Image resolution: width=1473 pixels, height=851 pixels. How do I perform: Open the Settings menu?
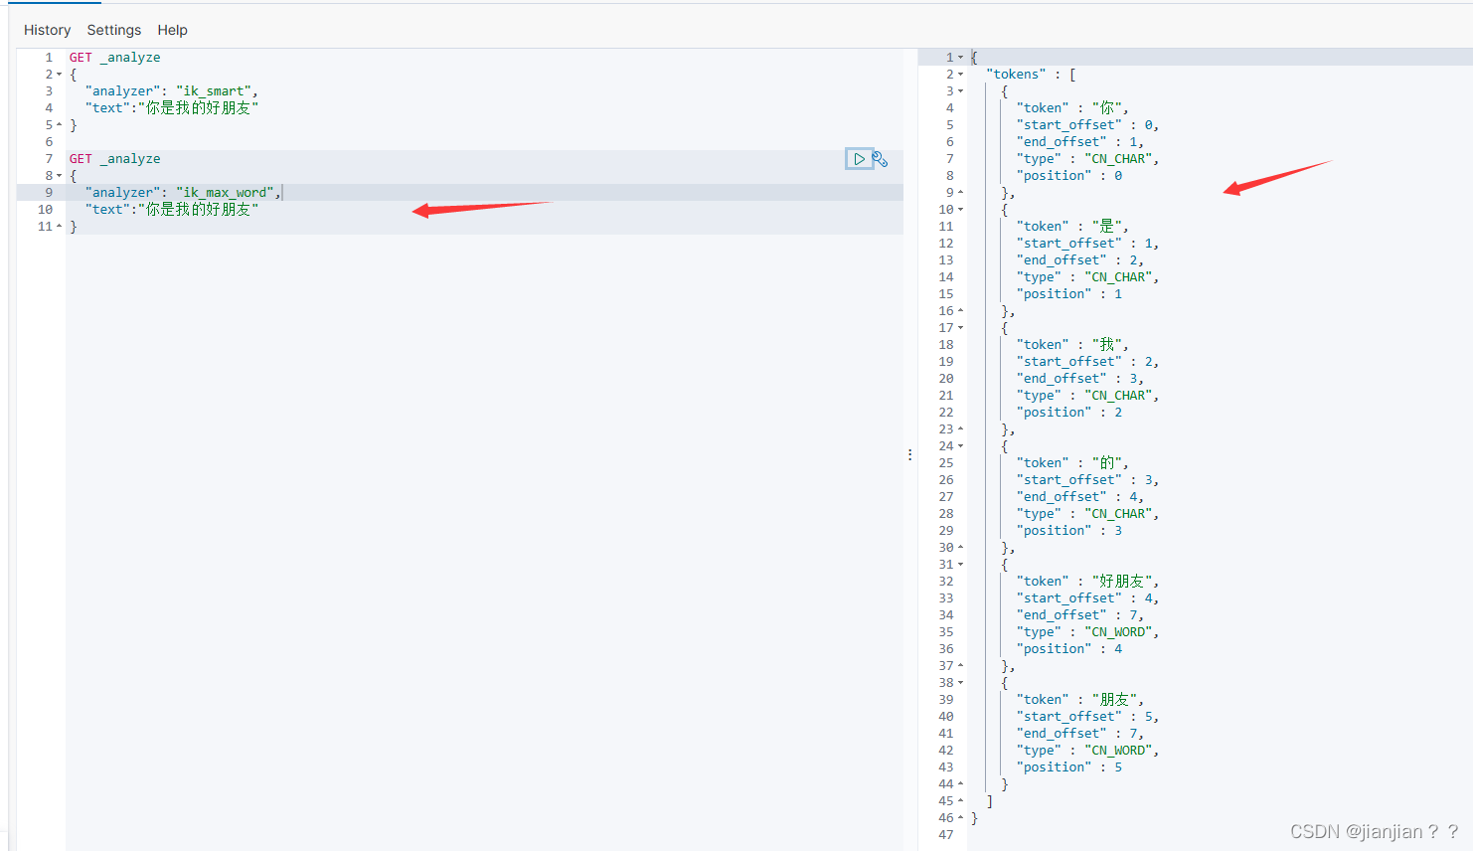[114, 30]
